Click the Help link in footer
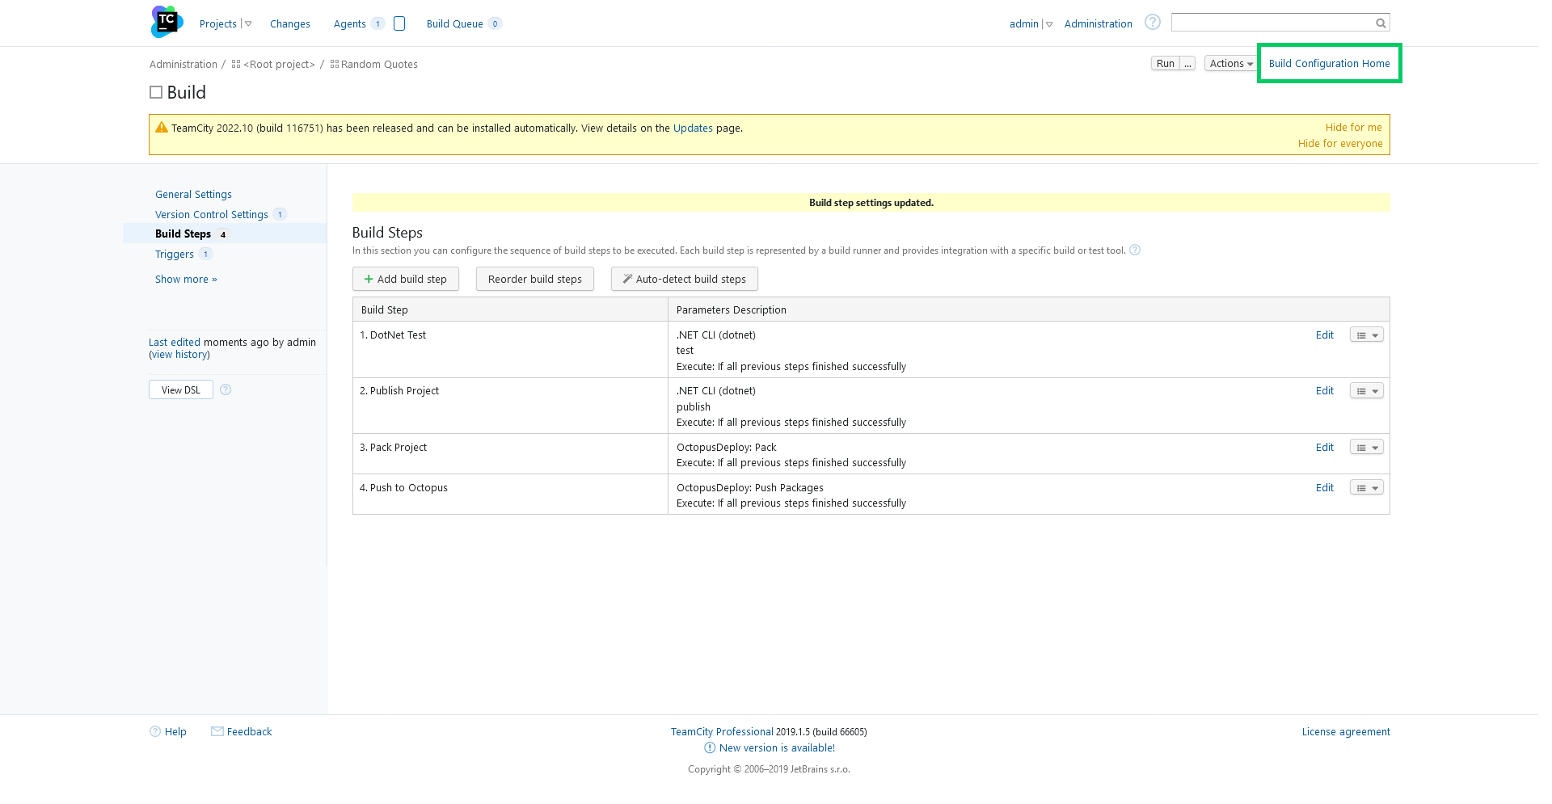 tap(175, 732)
